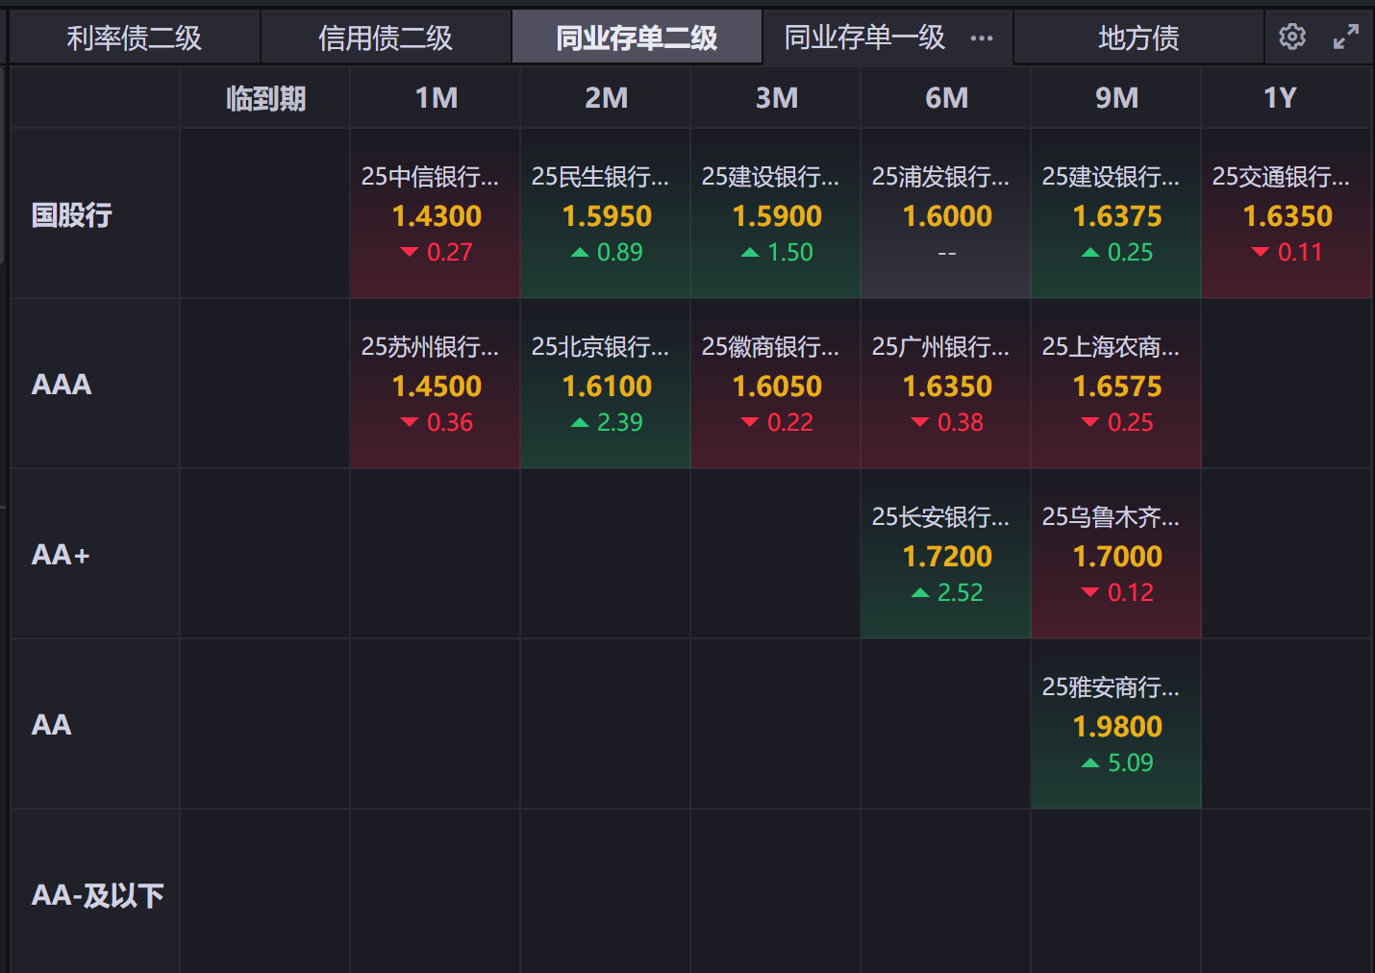The image size is (1375, 973).
Task: Click the 临到期 column header
Action: tap(265, 98)
